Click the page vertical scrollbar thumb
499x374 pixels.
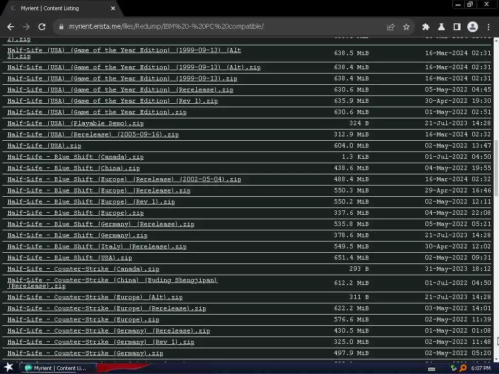point(496,168)
